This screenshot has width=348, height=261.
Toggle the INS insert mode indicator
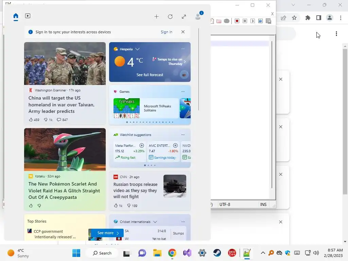(263, 204)
